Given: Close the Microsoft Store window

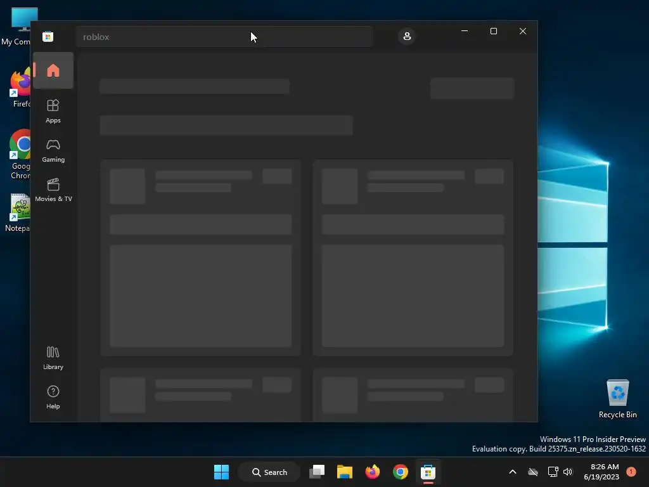Looking at the screenshot, I should tap(523, 31).
